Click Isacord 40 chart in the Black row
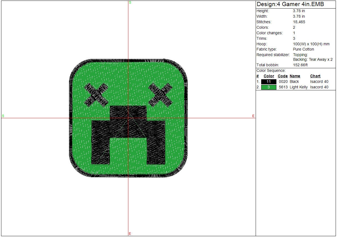 [319, 82]
